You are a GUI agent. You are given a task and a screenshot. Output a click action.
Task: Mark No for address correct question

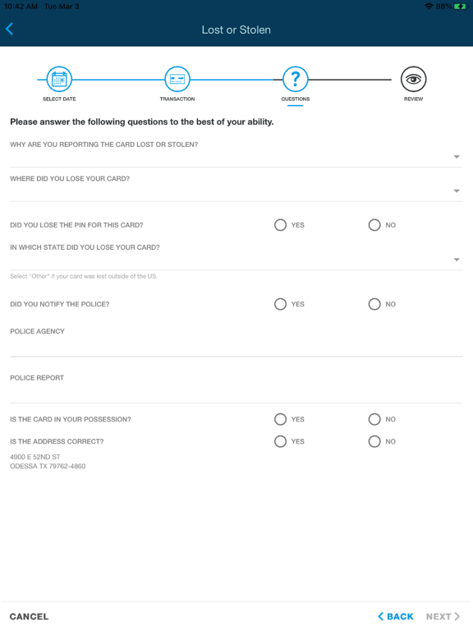374,441
